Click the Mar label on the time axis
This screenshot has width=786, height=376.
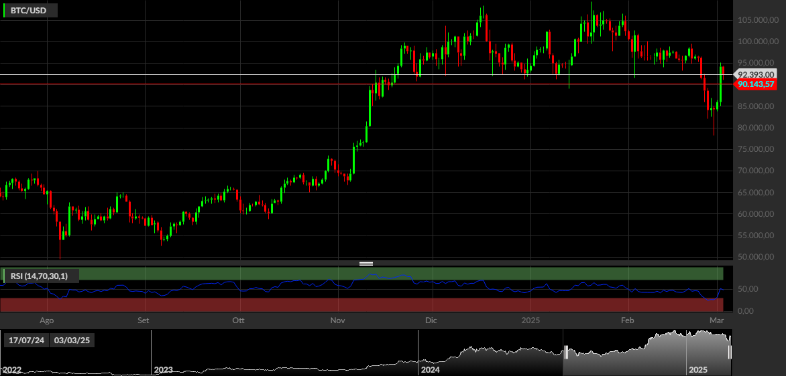[x=716, y=320]
